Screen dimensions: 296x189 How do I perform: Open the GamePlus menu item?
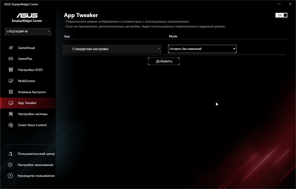tap(25, 59)
